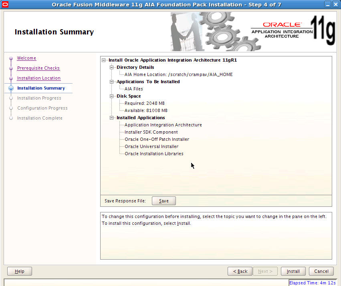Select the AIA Home Location tree row
This screenshot has height=286, width=341.
179,74
